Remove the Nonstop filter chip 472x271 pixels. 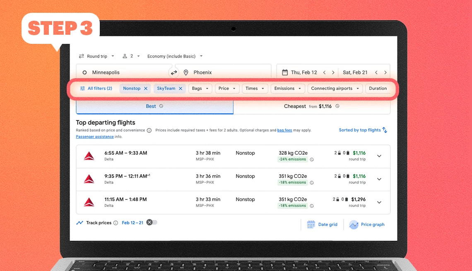click(146, 88)
